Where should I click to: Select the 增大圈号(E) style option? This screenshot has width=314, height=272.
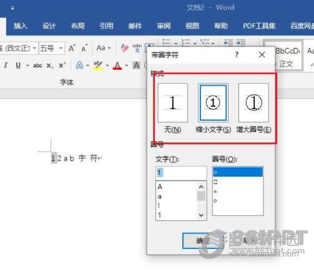[x=253, y=103]
